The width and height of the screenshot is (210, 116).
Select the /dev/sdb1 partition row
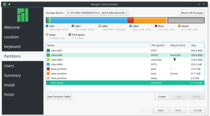click(125, 50)
